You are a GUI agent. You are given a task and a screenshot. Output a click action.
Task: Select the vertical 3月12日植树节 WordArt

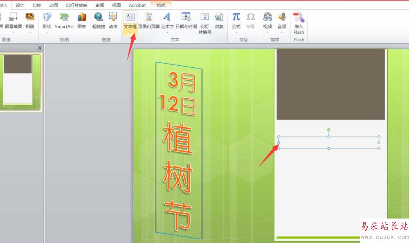click(x=179, y=151)
